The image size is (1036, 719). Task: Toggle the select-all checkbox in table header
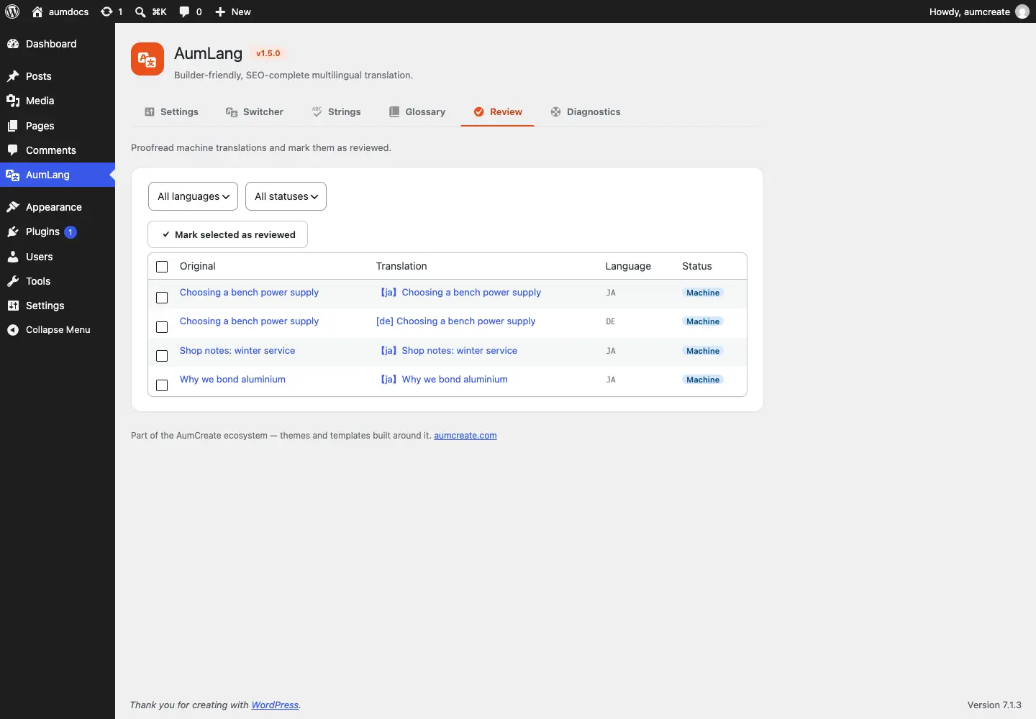click(x=162, y=267)
